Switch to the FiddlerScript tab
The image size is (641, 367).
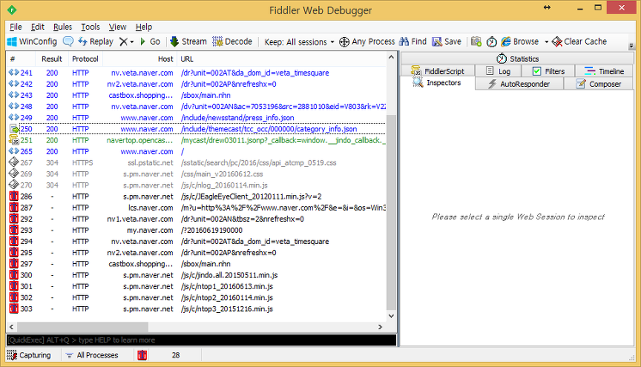click(x=438, y=71)
